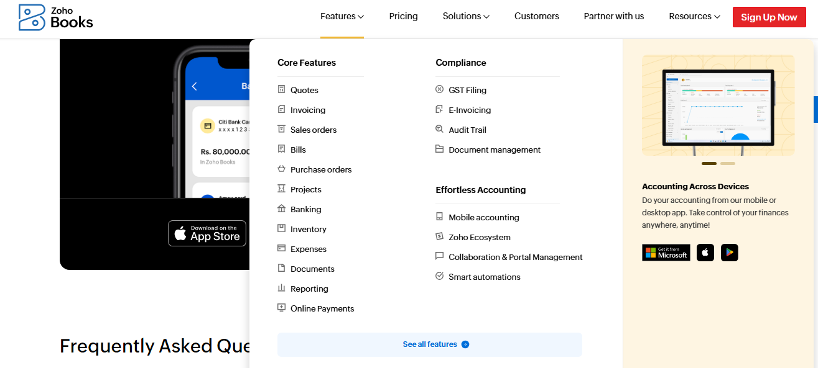Click the Sign Up Now button
818x368 pixels.
point(769,17)
